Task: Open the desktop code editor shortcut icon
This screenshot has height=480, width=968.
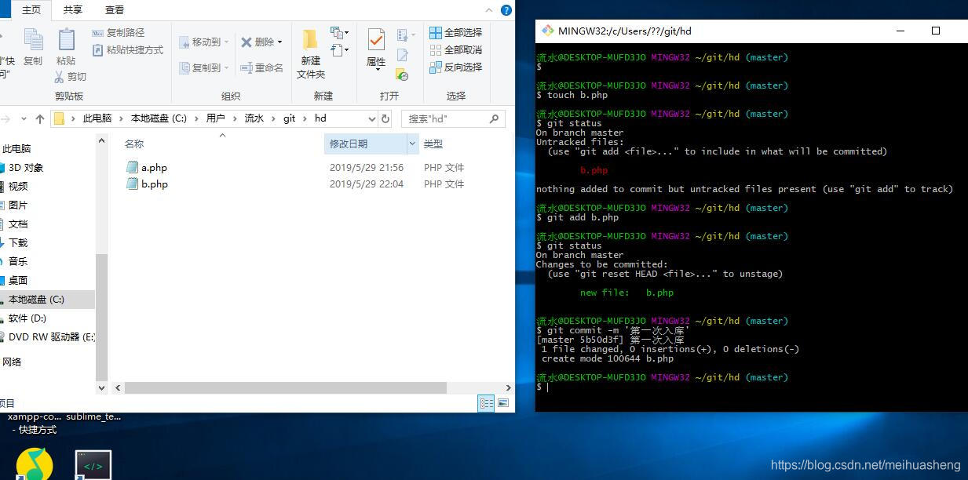Action: click(93, 465)
